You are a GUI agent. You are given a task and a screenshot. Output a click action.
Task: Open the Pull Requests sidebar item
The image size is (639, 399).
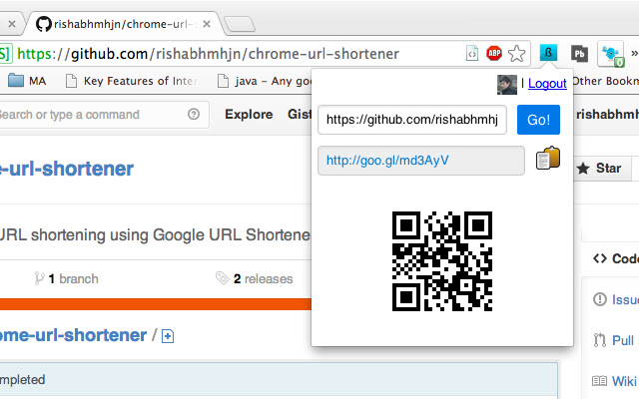tap(615, 340)
